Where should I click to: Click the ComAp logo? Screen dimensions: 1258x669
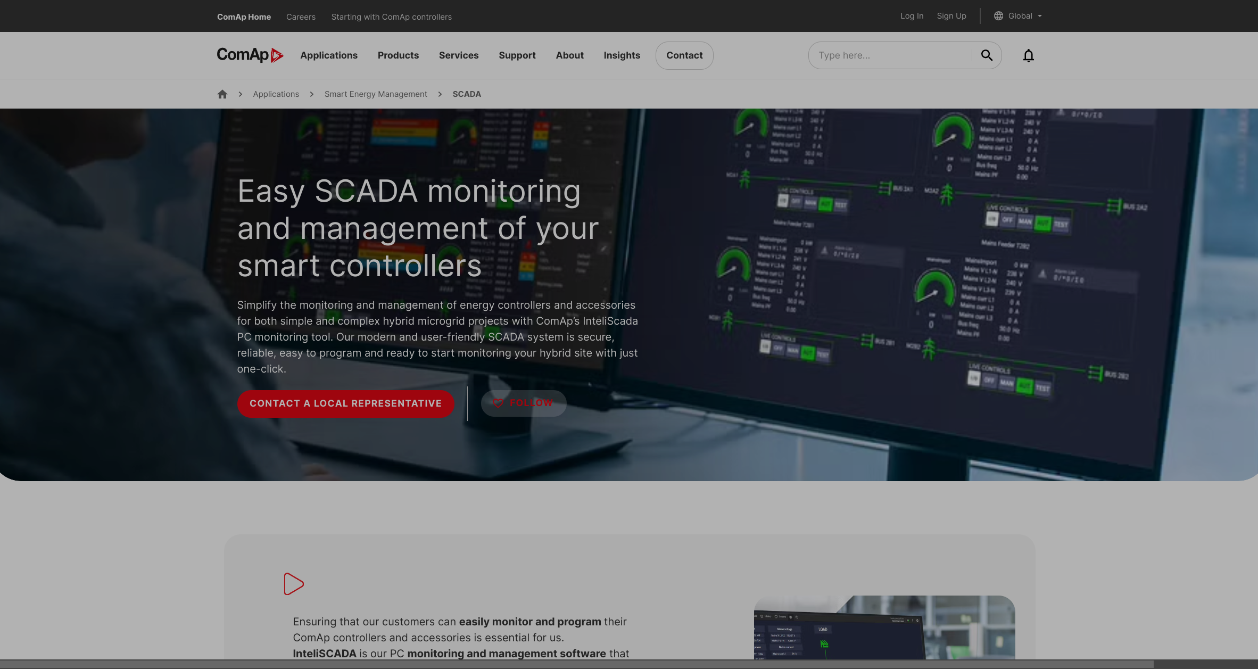(250, 55)
